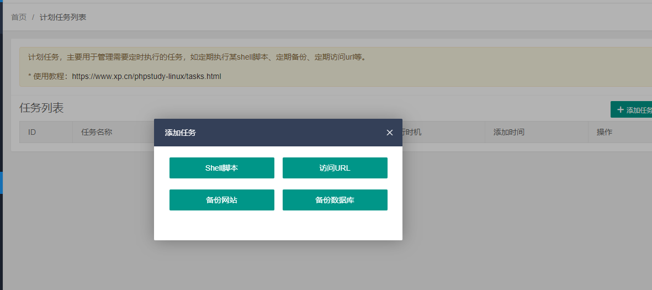Select the 访问URL task option
This screenshot has height=290, width=652.
335,168
